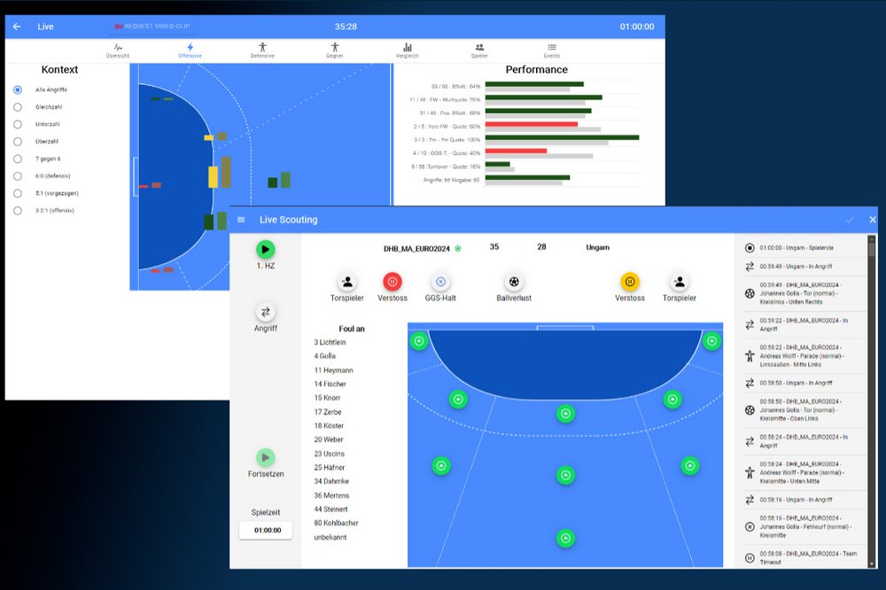Click the Angriff switch icon
Viewport: 886px width, 590px height.
(x=267, y=312)
